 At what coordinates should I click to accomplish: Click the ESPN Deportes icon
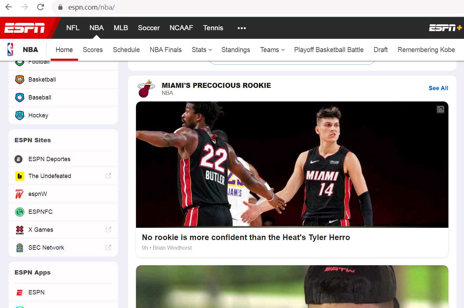pos(19,159)
